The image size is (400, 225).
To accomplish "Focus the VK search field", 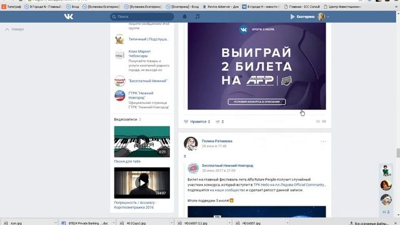I will tap(142, 17).
